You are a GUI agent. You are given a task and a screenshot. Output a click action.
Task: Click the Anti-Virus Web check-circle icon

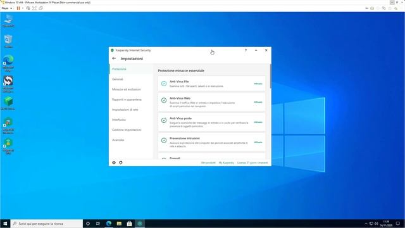point(164,100)
